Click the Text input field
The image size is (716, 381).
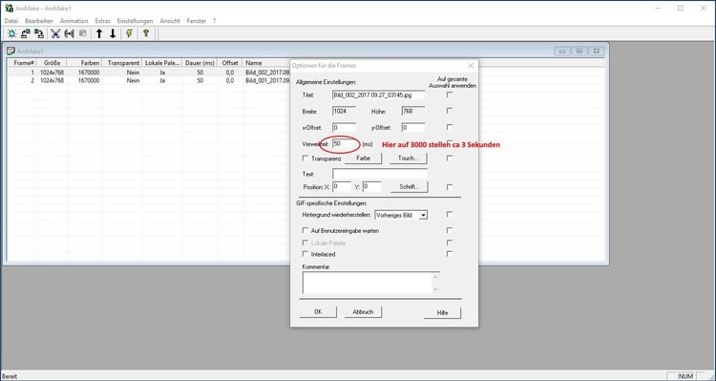[380, 174]
